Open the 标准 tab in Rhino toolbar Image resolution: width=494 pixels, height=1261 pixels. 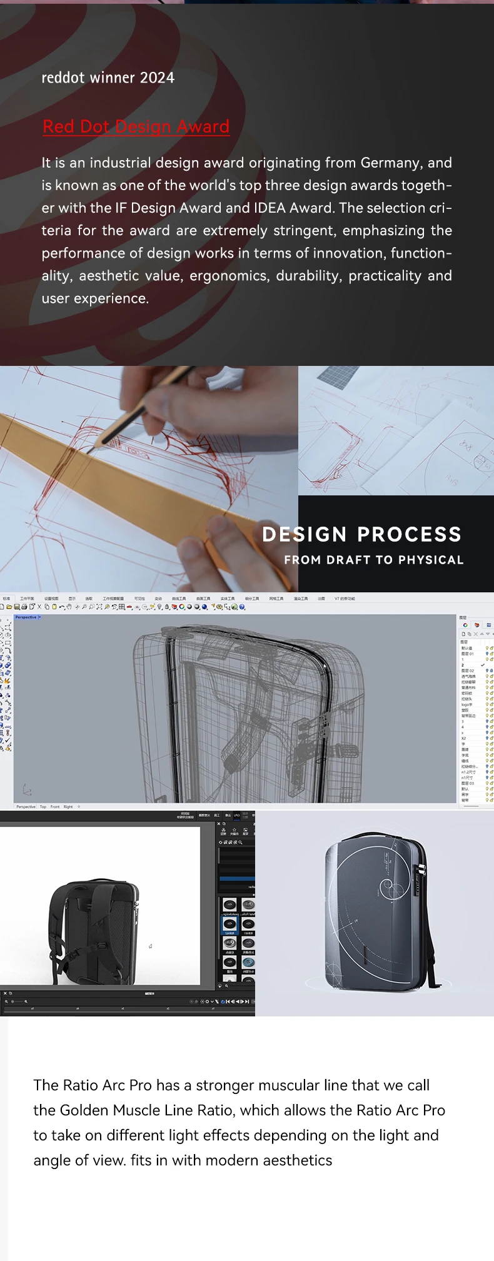tap(6, 599)
